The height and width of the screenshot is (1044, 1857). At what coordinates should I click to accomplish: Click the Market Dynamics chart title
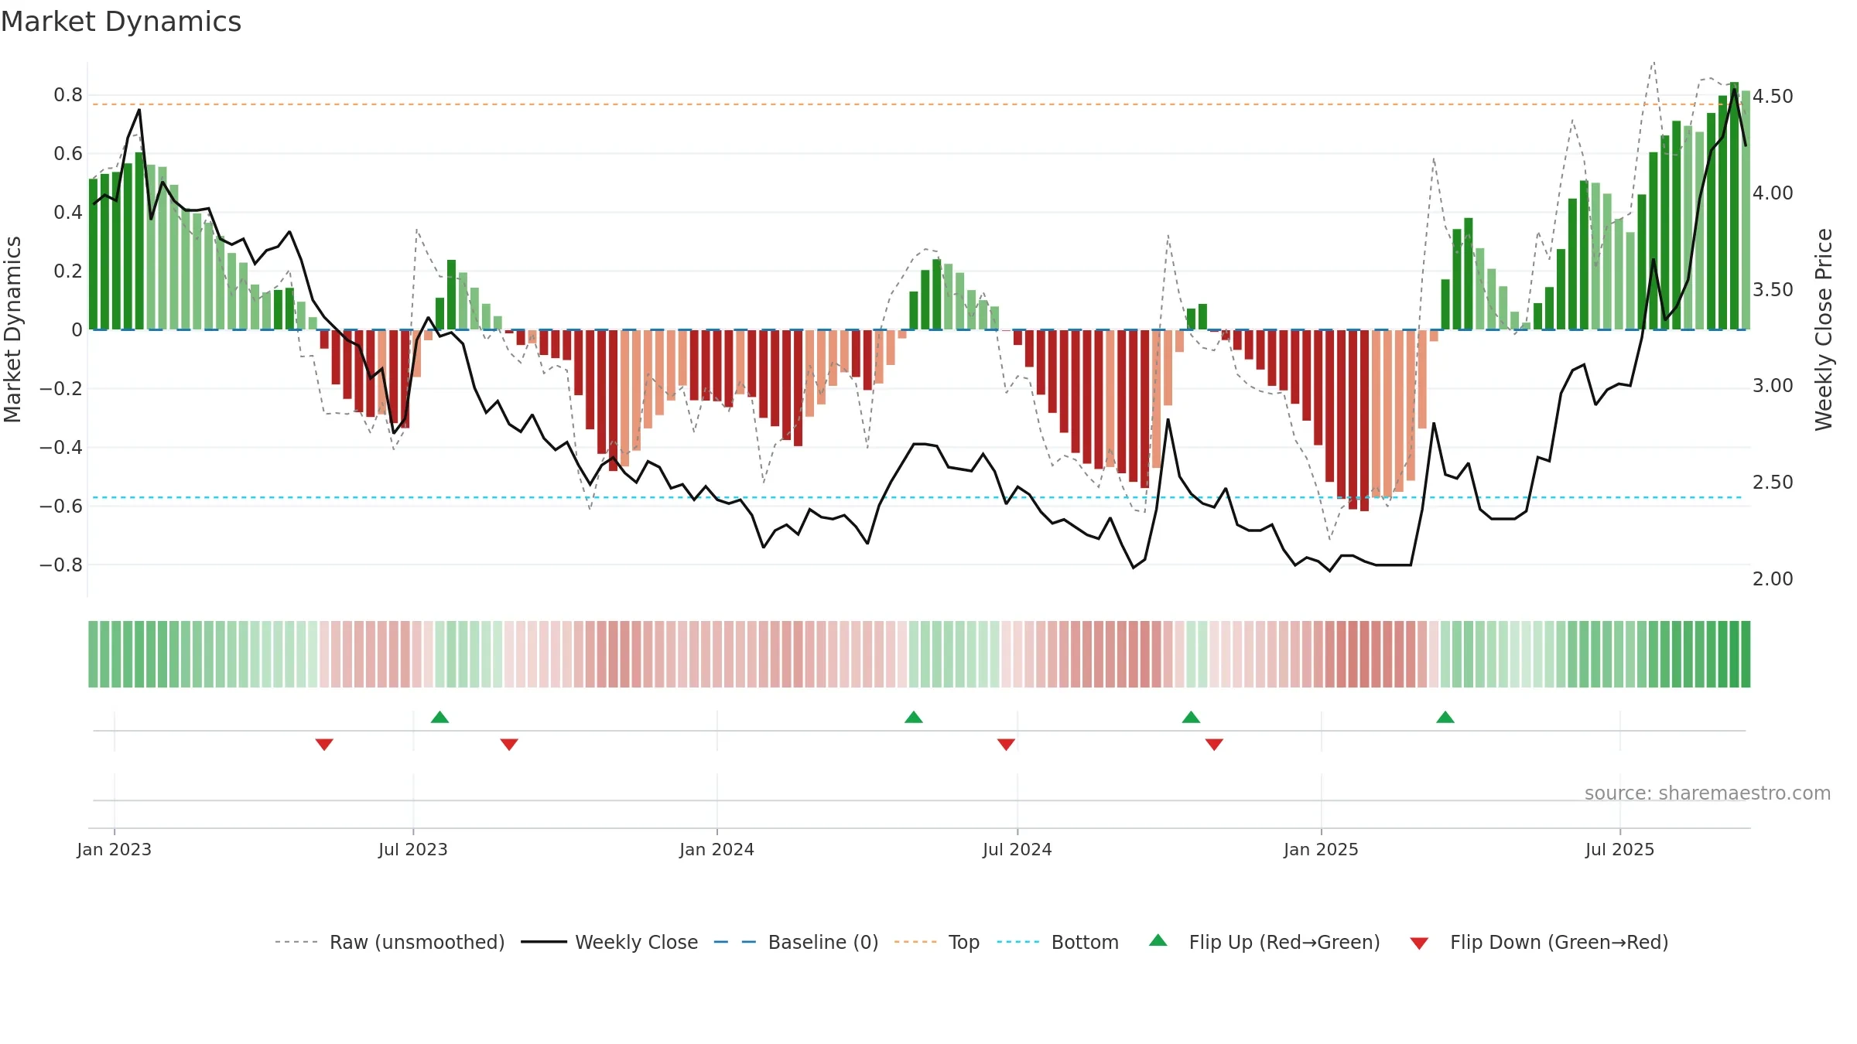[x=121, y=22]
